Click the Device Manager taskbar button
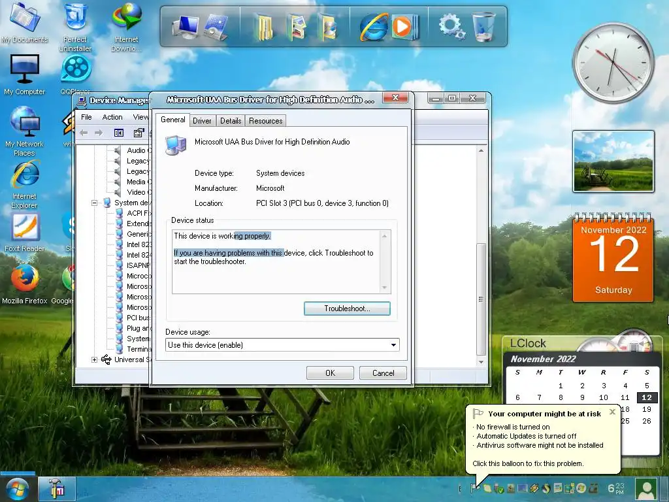Screen dimensions: 669x502 (57, 489)
